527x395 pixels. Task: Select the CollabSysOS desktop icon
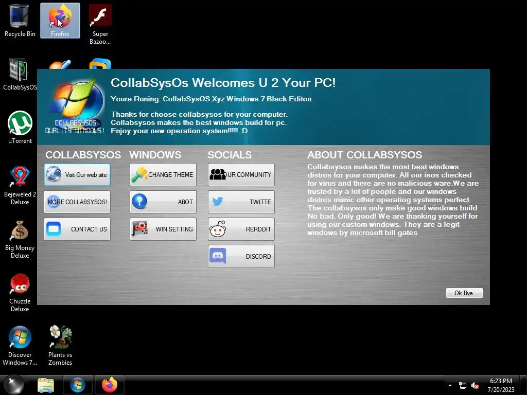pyautogui.click(x=19, y=75)
